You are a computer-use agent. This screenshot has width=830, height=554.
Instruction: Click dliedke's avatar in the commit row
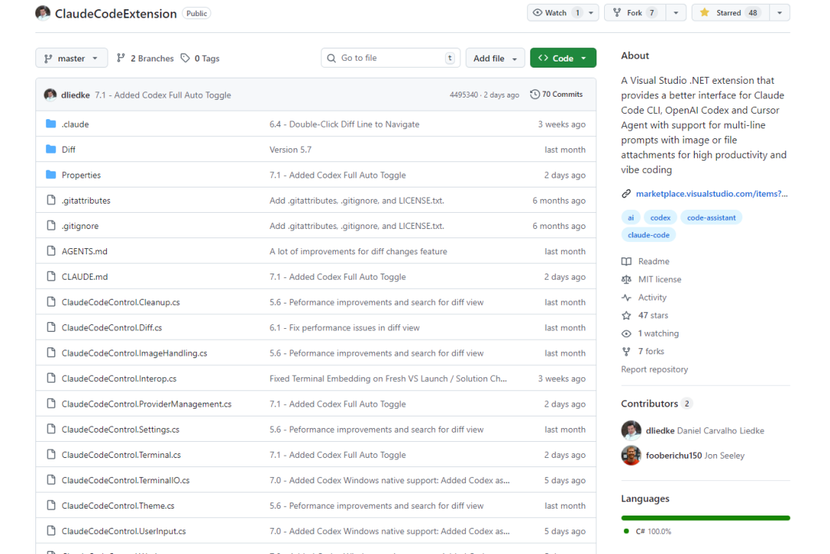[x=50, y=95]
